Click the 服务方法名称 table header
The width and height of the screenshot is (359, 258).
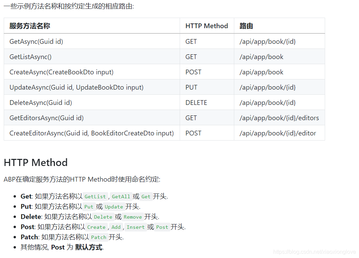[x=28, y=26]
